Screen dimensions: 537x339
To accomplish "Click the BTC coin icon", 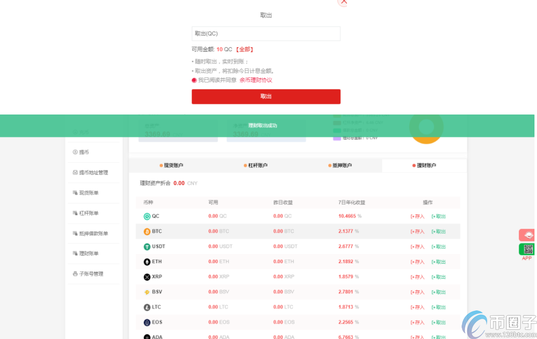I will pos(147,232).
